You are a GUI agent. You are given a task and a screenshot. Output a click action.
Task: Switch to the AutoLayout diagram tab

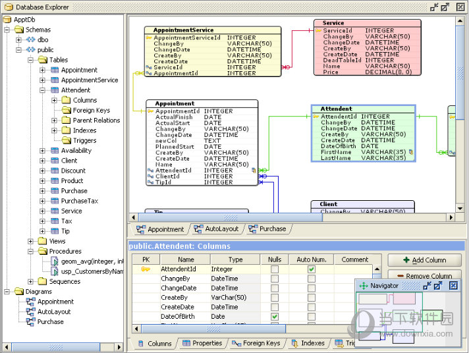tap(217, 229)
